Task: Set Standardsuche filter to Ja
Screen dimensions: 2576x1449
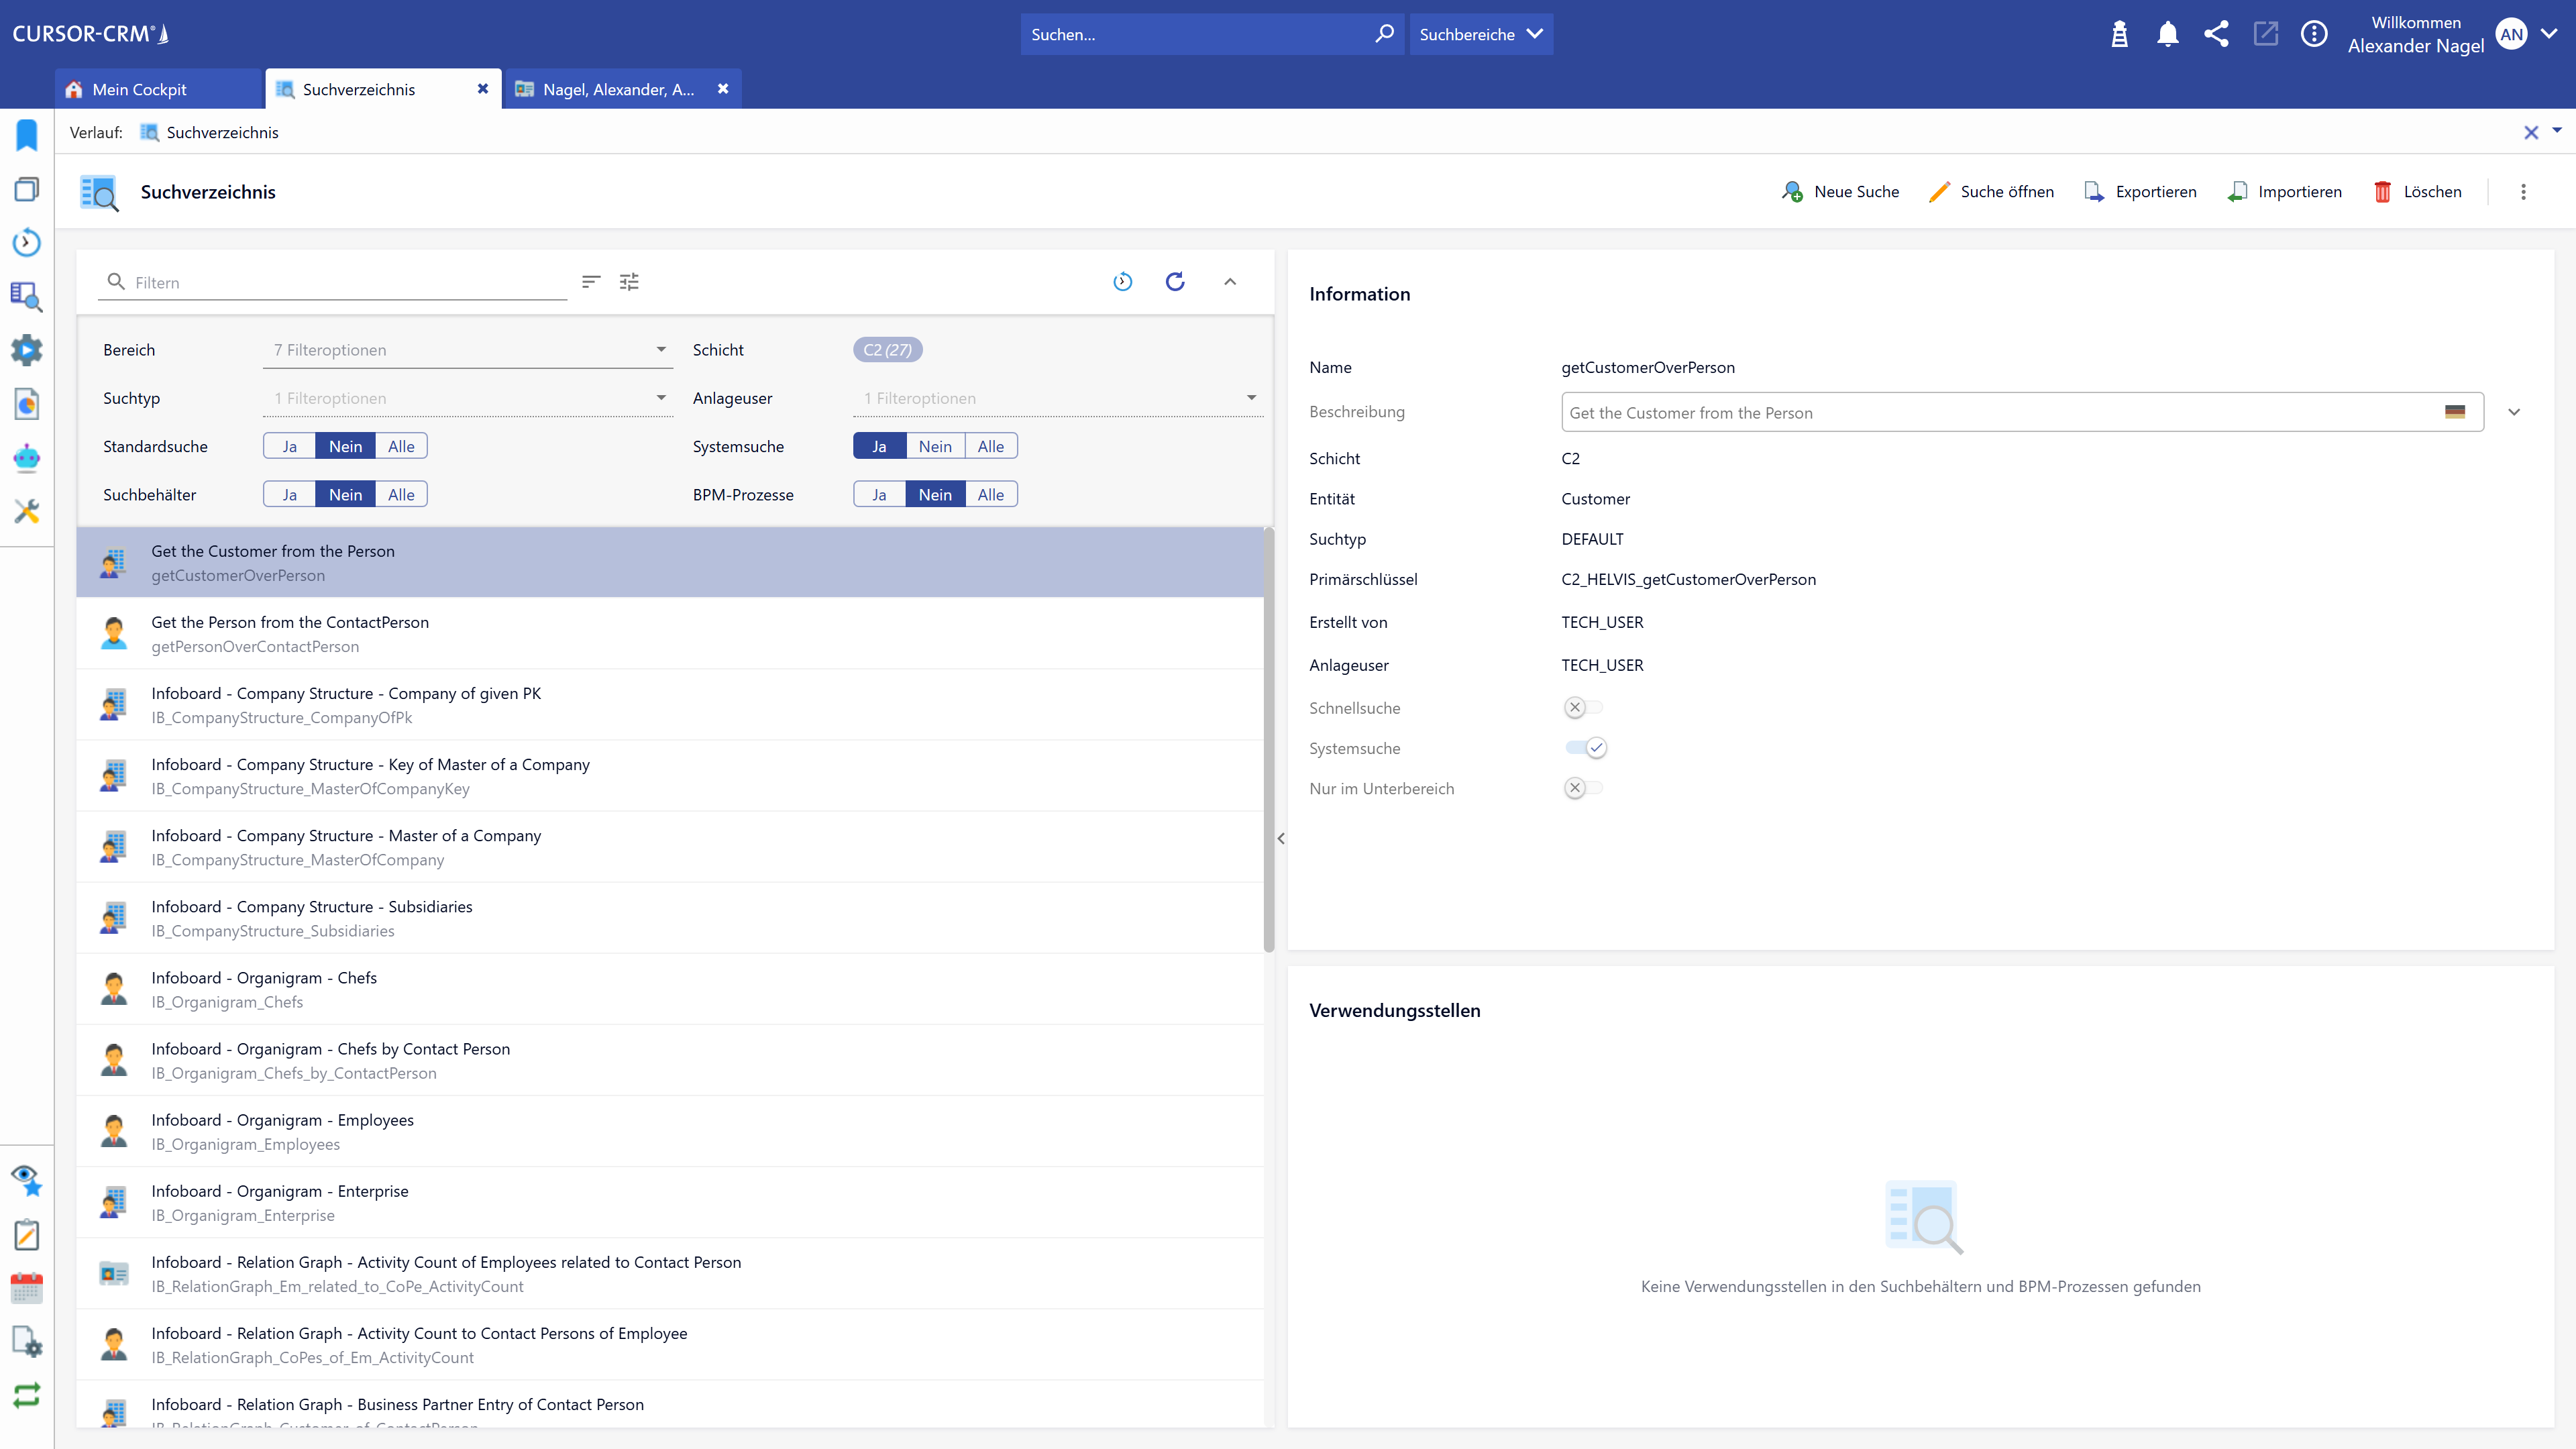Action: (x=289, y=446)
